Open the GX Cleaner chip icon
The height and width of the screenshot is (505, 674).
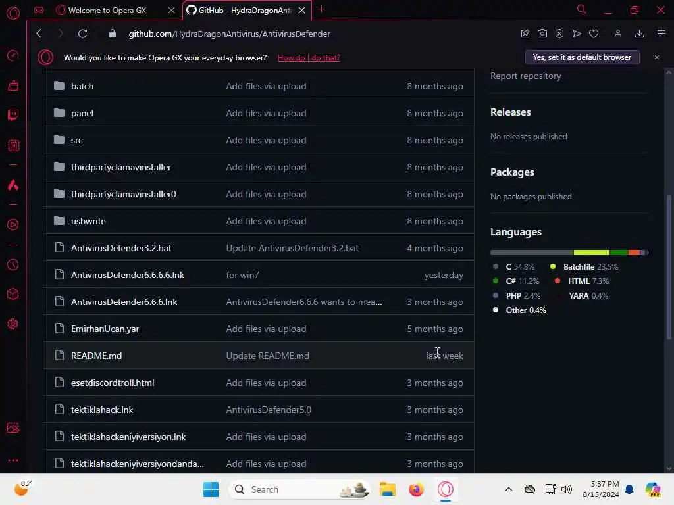tap(13, 145)
